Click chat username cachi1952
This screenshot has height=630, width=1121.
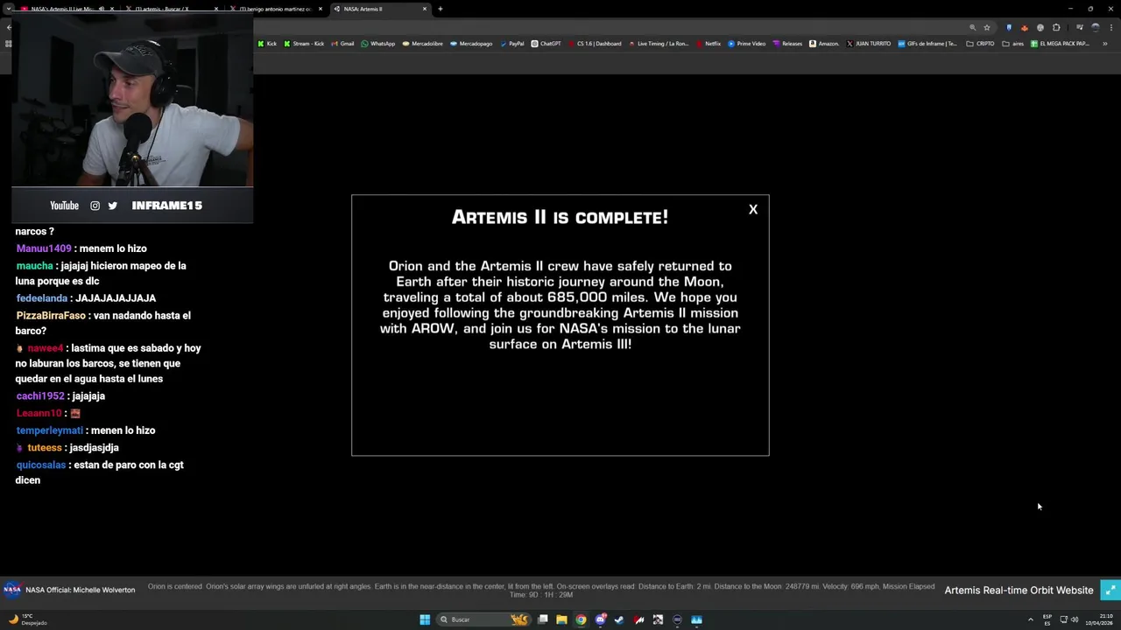[40, 396]
